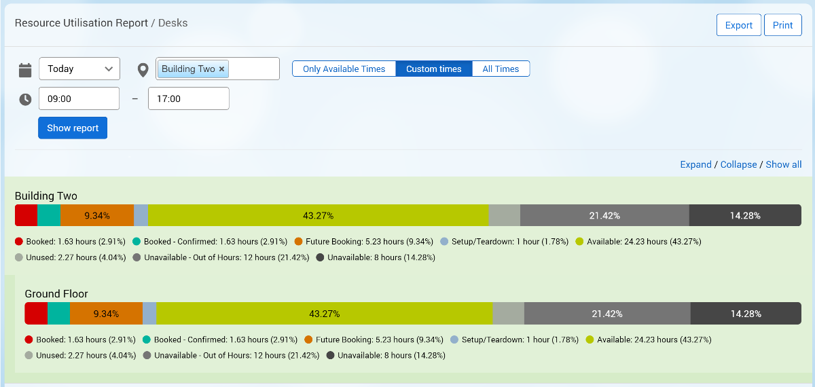The height and width of the screenshot is (387, 815).
Task: Export the utilisation report
Action: pos(738,25)
